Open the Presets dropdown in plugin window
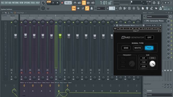This screenshot has height=97, width=173. [149, 25]
